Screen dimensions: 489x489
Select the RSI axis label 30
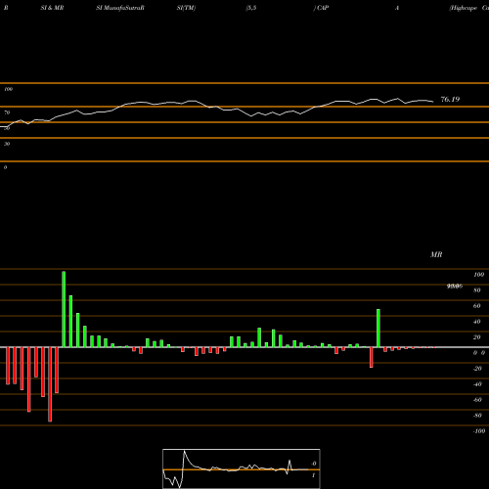coord(7,144)
